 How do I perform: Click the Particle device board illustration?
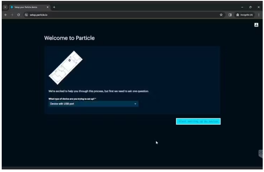click(65, 67)
